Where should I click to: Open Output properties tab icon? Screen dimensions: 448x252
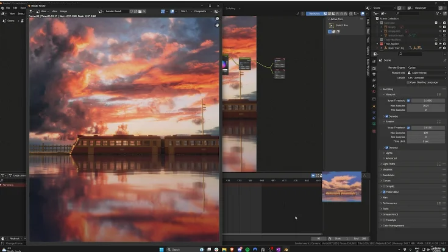click(374, 74)
